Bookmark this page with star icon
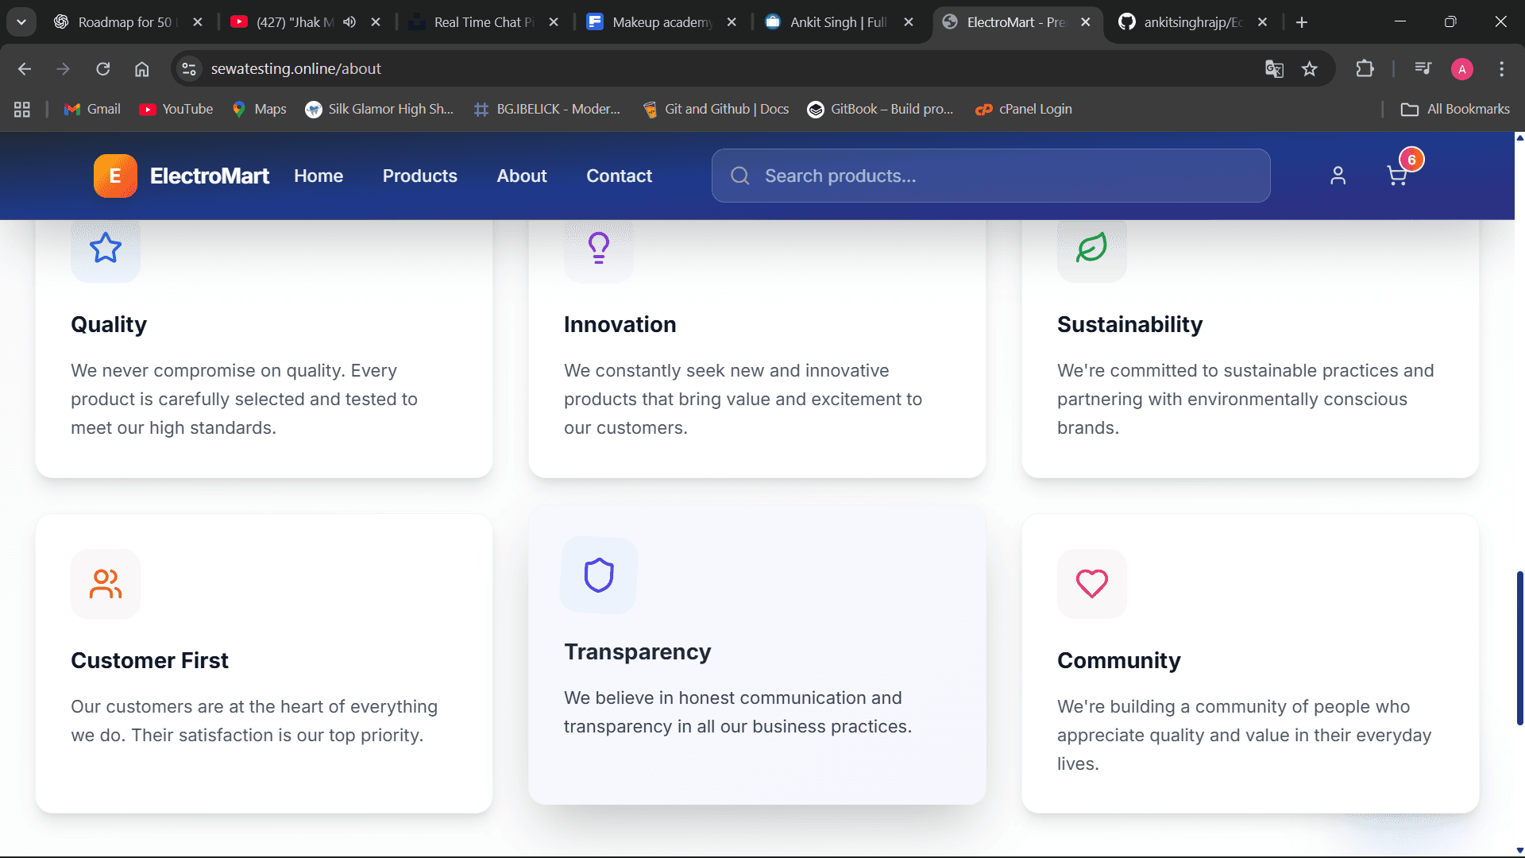1525x858 pixels. pos(1310,69)
